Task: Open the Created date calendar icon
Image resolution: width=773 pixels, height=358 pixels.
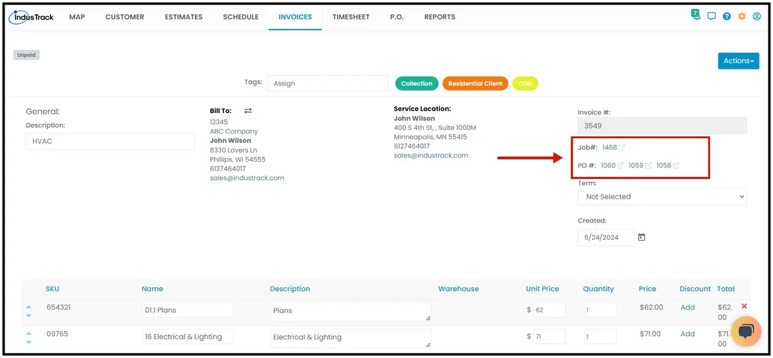Action: 642,237
